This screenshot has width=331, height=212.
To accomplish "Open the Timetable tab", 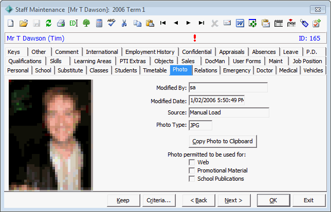I will (x=155, y=70).
